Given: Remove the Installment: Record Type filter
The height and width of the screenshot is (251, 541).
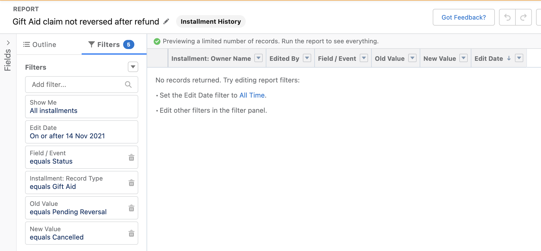Looking at the screenshot, I should click(131, 183).
